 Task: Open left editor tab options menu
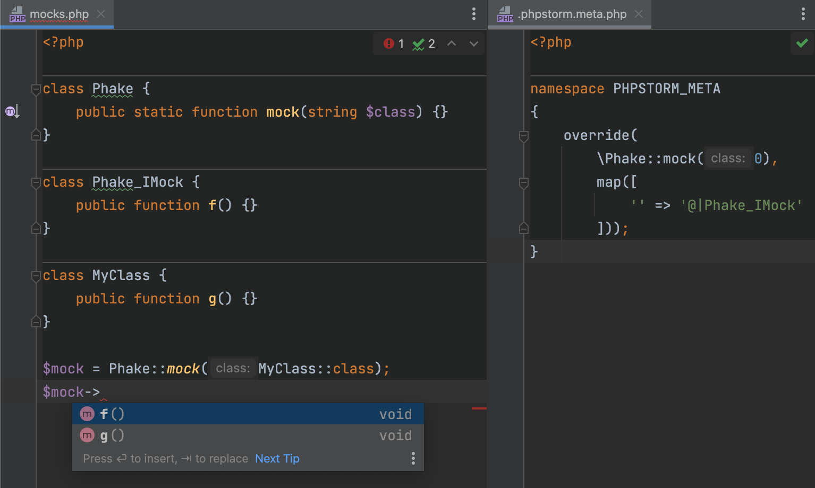(x=473, y=14)
